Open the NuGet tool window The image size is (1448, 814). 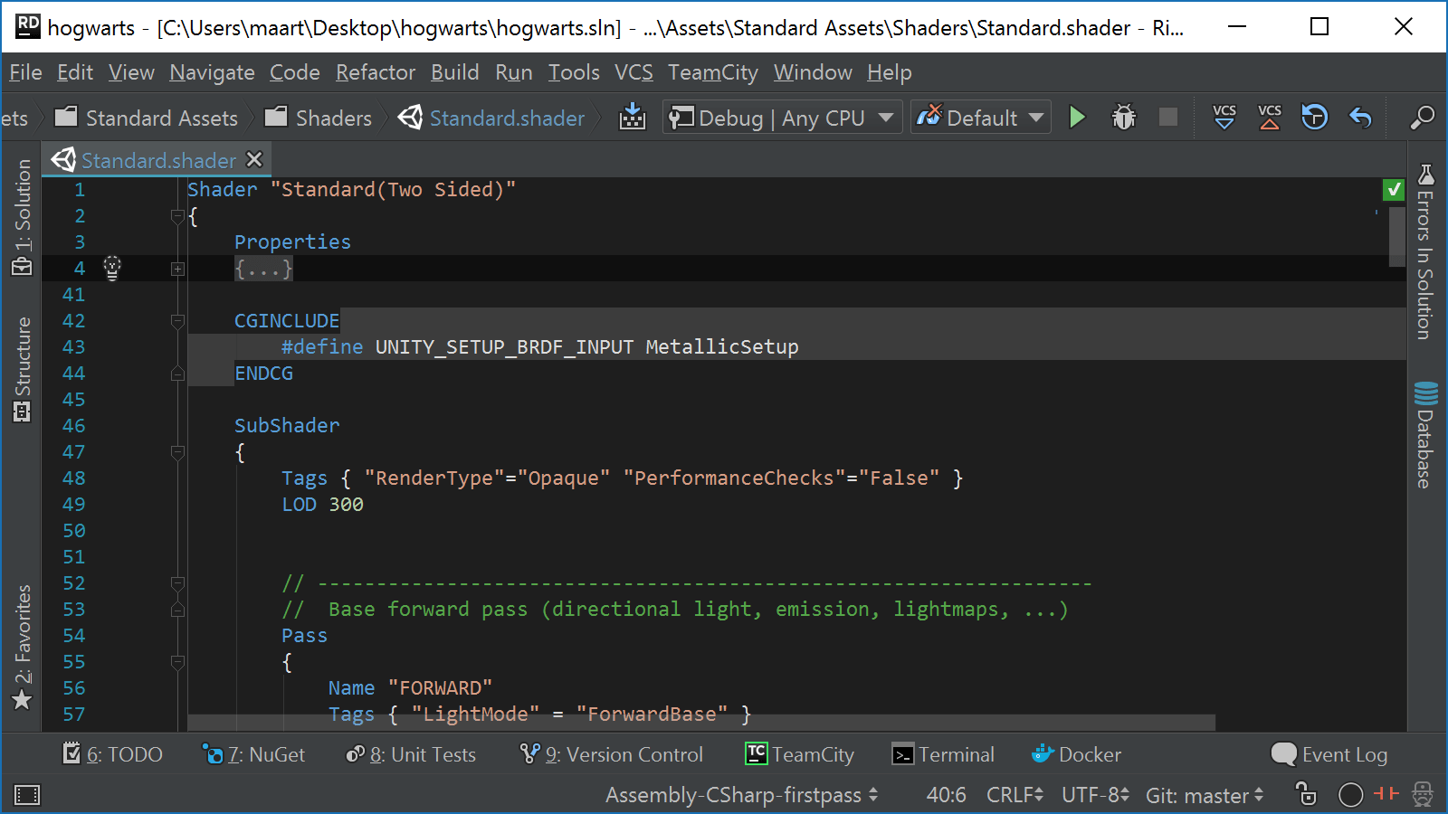click(x=253, y=754)
